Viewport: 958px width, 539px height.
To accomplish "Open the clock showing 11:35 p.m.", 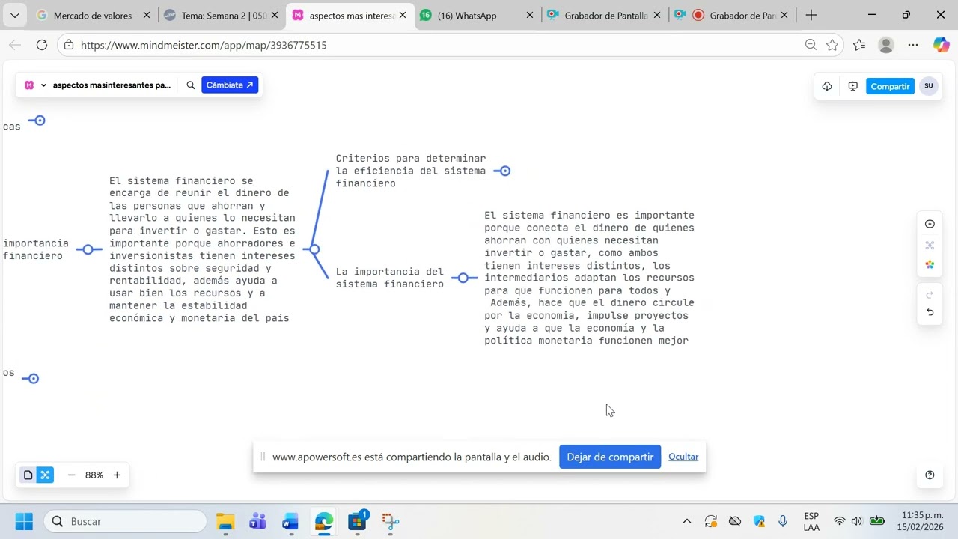I will point(922,521).
